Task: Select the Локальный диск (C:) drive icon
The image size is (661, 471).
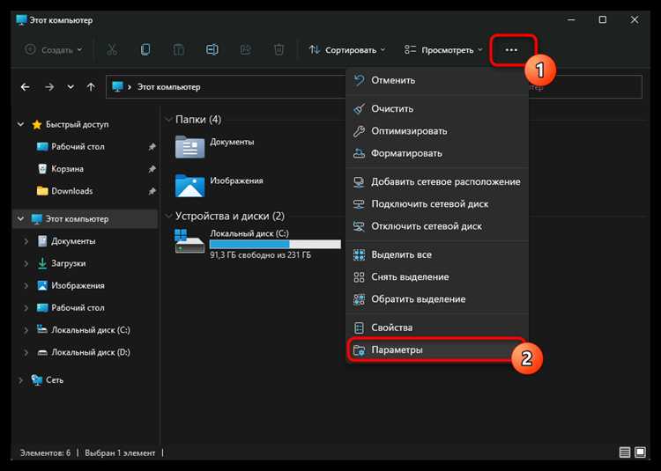Action: (x=189, y=241)
